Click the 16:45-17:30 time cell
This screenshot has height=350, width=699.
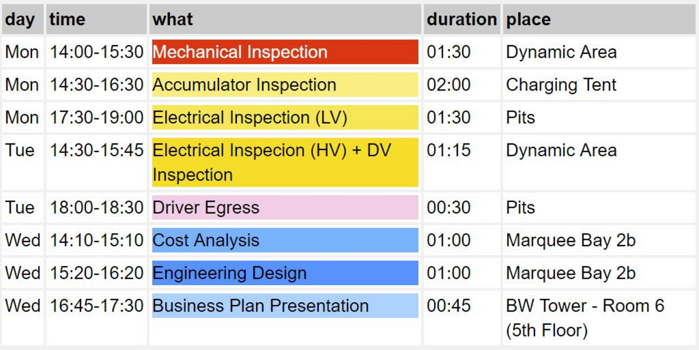point(96,306)
